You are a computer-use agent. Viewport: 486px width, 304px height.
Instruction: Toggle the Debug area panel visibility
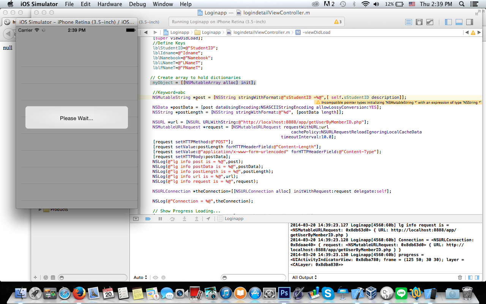[459, 22]
